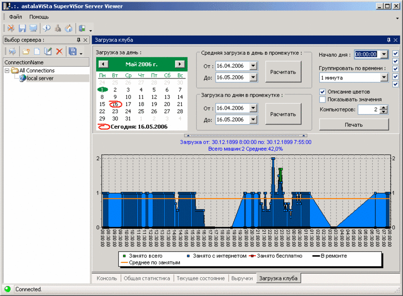The image size is (403, 296).
Task: Toggle the checkbox beside the Начало дня field
Action: pyautogui.click(x=395, y=54)
